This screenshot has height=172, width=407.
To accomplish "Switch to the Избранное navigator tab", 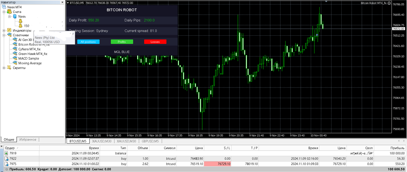I will point(28,139).
